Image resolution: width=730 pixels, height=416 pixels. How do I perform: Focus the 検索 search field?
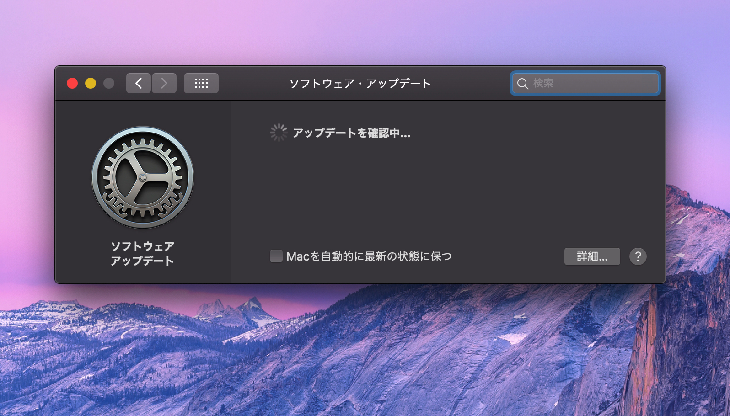(x=585, y=83)
